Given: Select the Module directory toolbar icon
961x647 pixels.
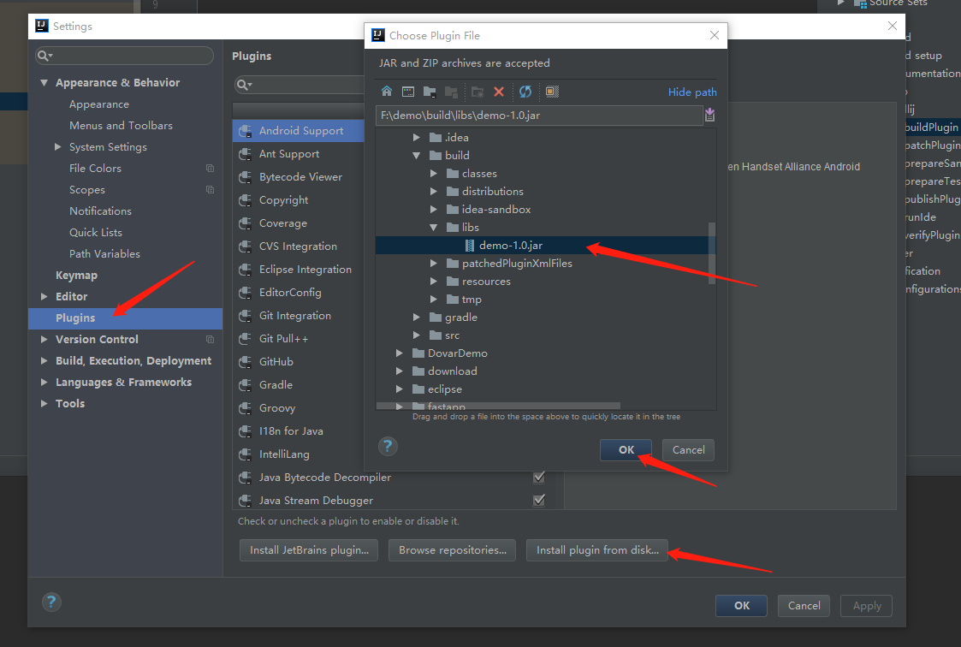Looking at the screenshot, I should 452,92.
